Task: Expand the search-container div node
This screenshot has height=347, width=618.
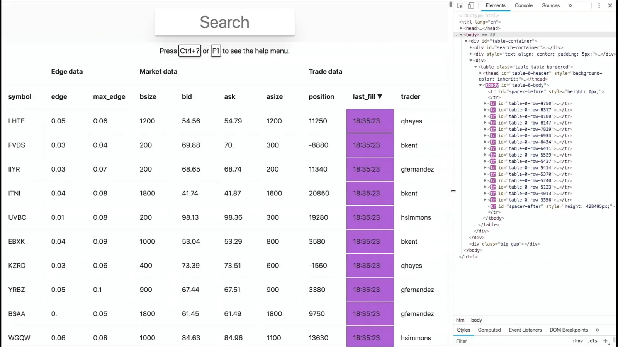Action: coord(471,47)
